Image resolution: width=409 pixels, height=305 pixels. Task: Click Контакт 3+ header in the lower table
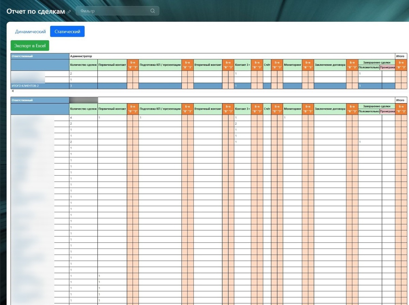click(243, 109)
